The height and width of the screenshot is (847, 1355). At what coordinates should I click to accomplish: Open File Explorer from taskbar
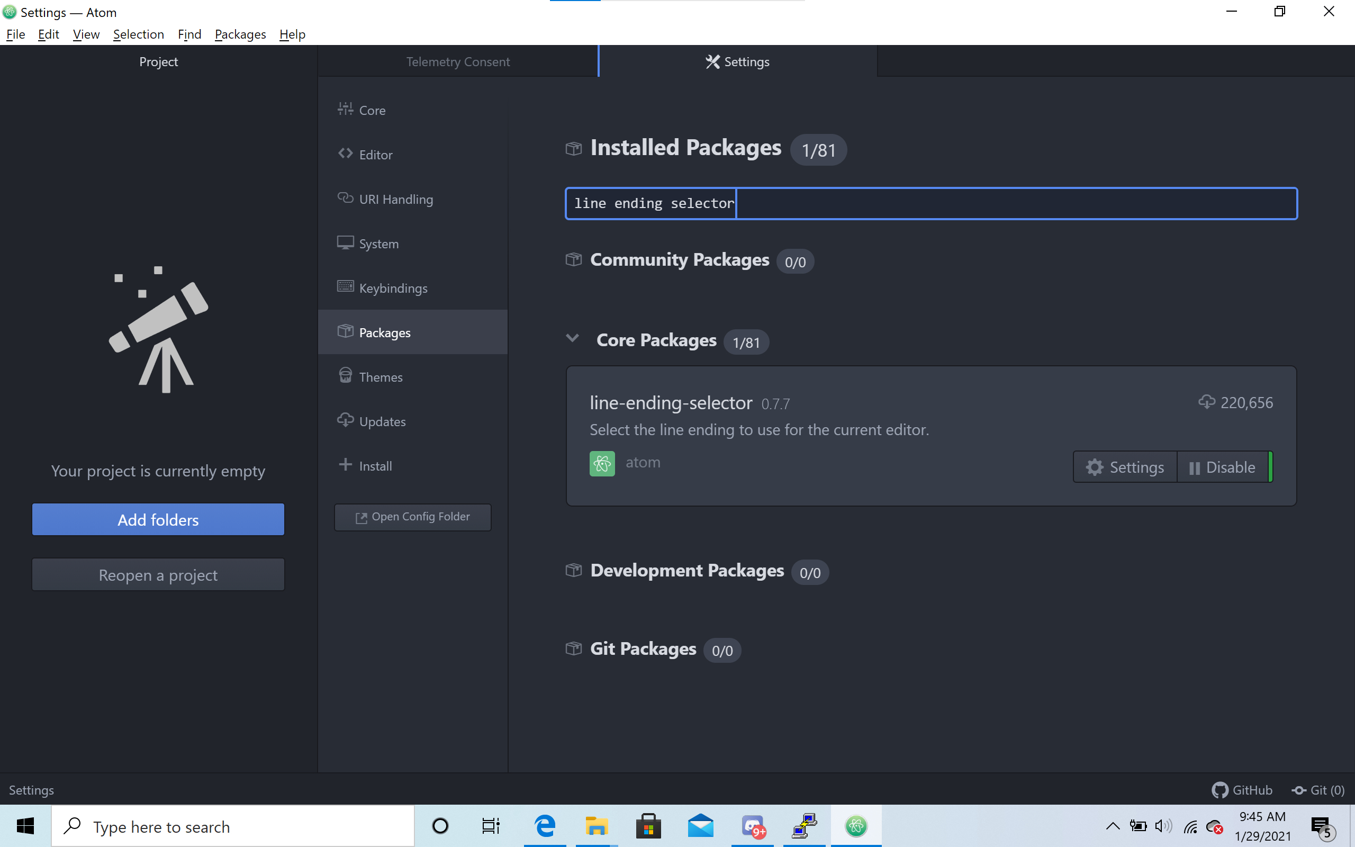[x=597, y=826]
